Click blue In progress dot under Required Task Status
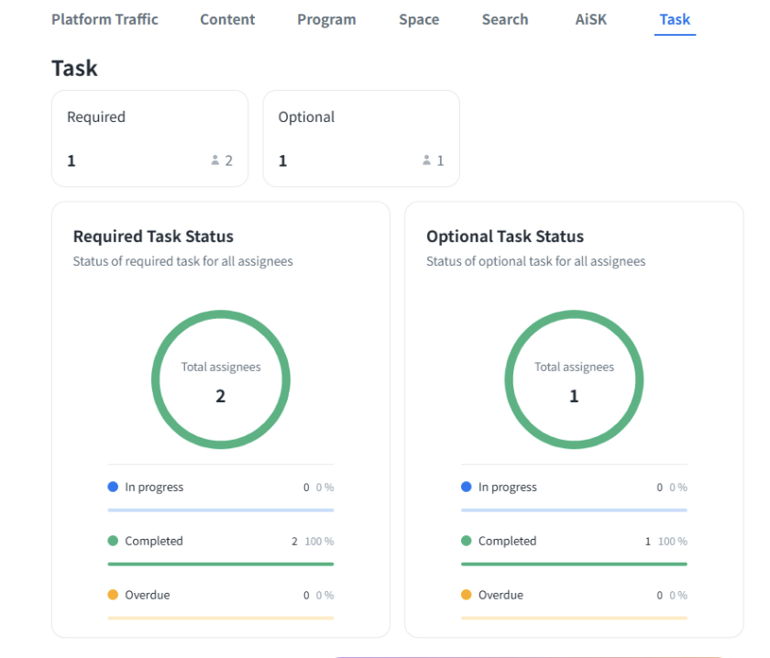The width and height of the screenshot is (770, 658). coord(113,487)
